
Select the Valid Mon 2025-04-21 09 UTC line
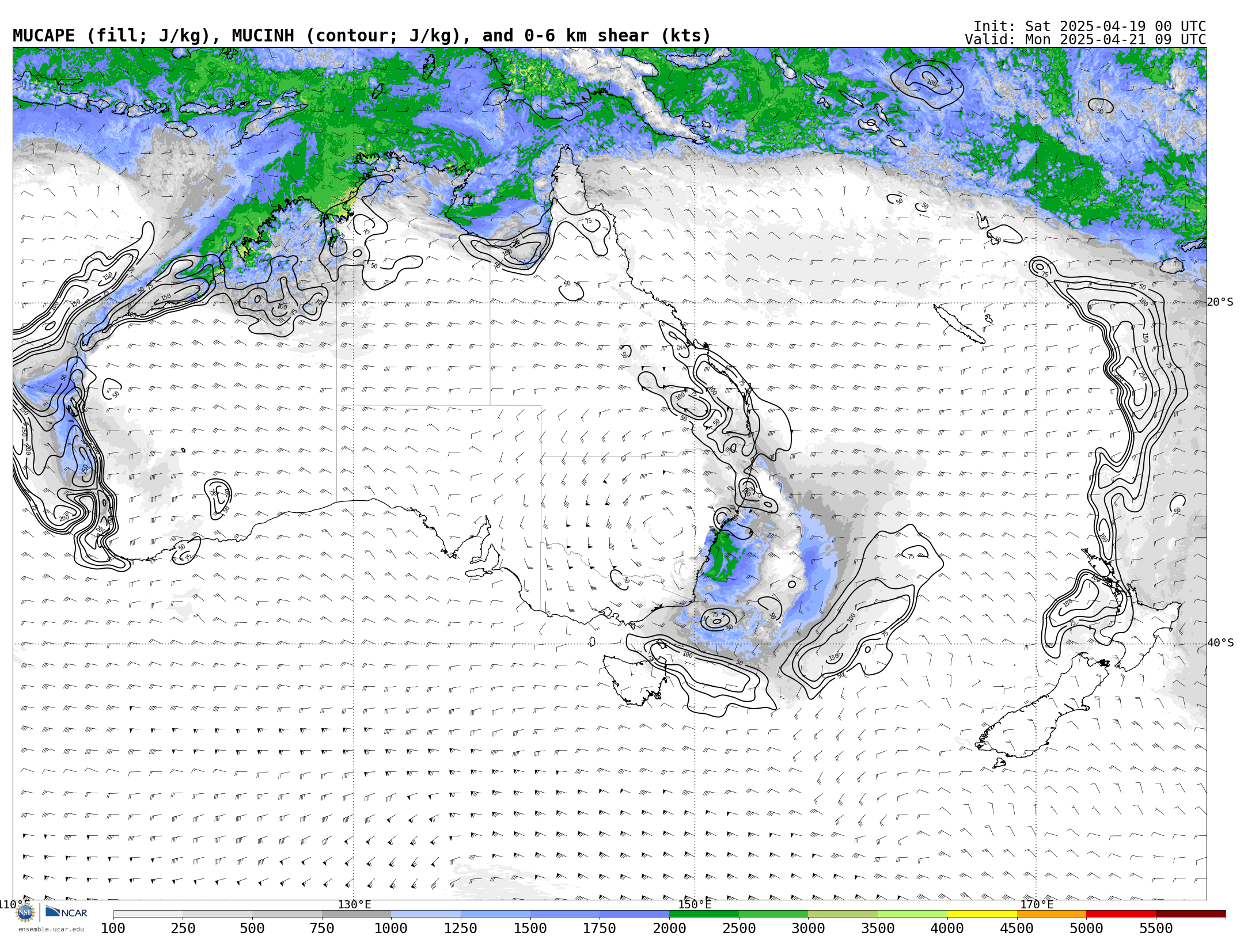point(1085,40)
